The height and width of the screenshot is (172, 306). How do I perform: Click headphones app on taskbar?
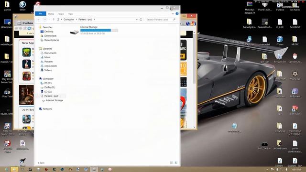click(70, 169)
